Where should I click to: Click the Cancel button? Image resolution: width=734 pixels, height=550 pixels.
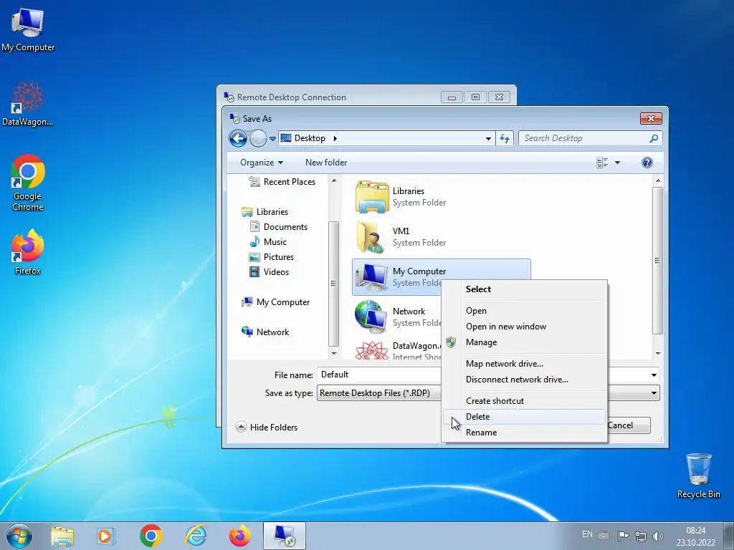tap(629, 425)
